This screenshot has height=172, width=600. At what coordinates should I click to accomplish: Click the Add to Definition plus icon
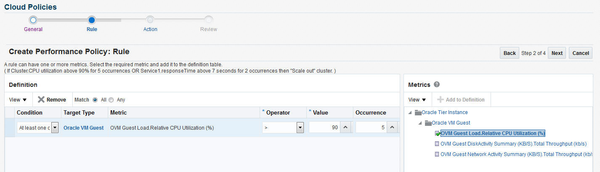tap(440, 99)
